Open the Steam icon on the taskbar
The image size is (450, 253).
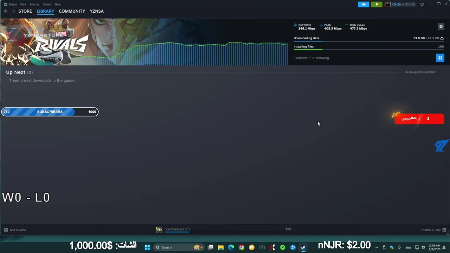pyautogui.click(x=303, y=247)
